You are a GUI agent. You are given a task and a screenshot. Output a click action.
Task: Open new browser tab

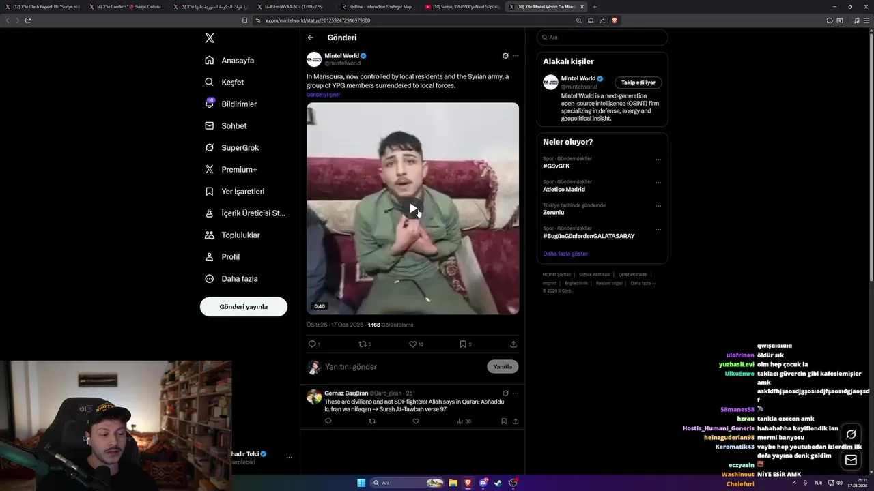click(x=594, y=7)
